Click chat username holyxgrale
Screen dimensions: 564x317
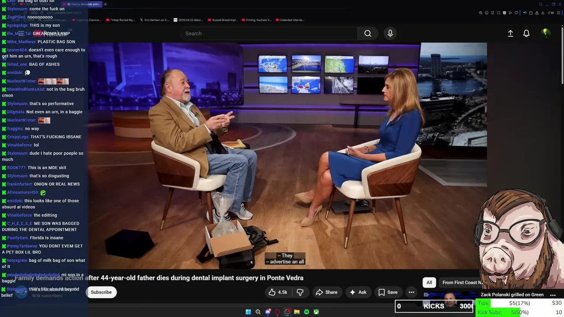[17, 261]
